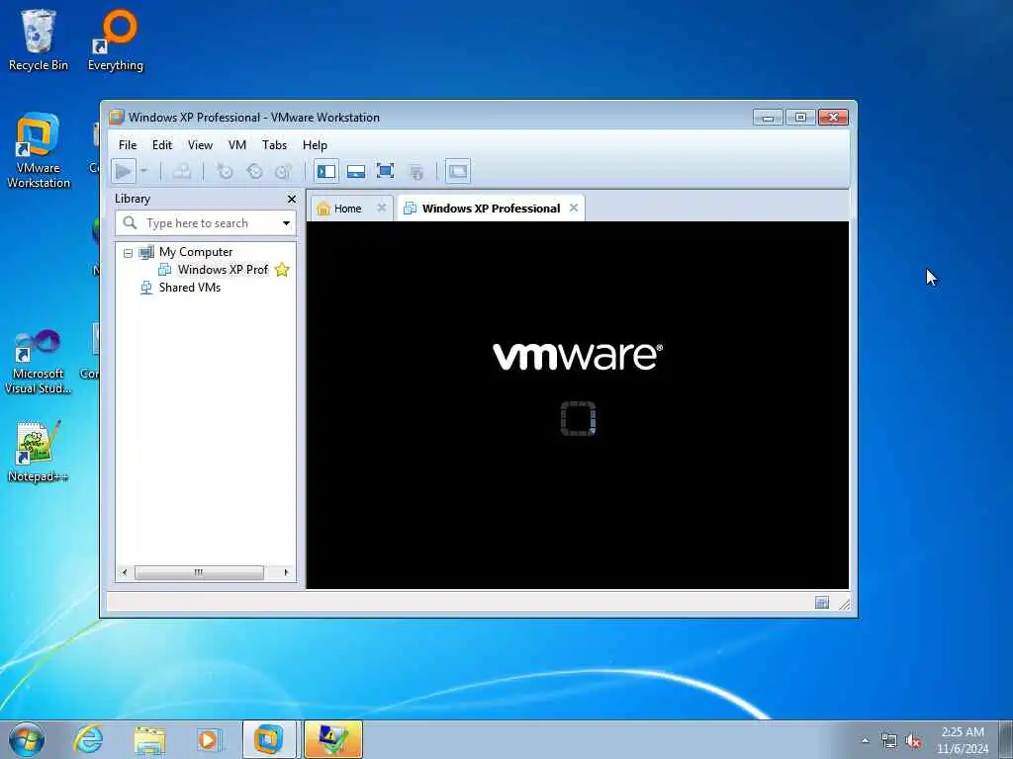Toggle the Show Library sidebar icon
Screen dimensions: 1013x759
coord(326,171)
